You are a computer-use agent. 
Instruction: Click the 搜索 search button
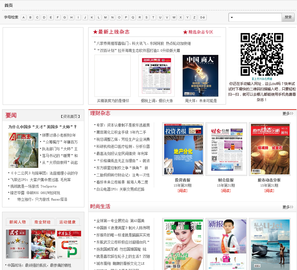288,17
